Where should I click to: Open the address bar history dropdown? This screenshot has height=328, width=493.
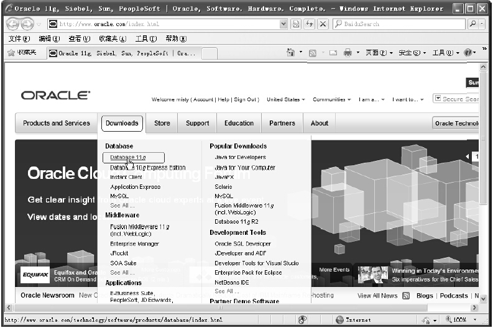click(x=283, y=24)
